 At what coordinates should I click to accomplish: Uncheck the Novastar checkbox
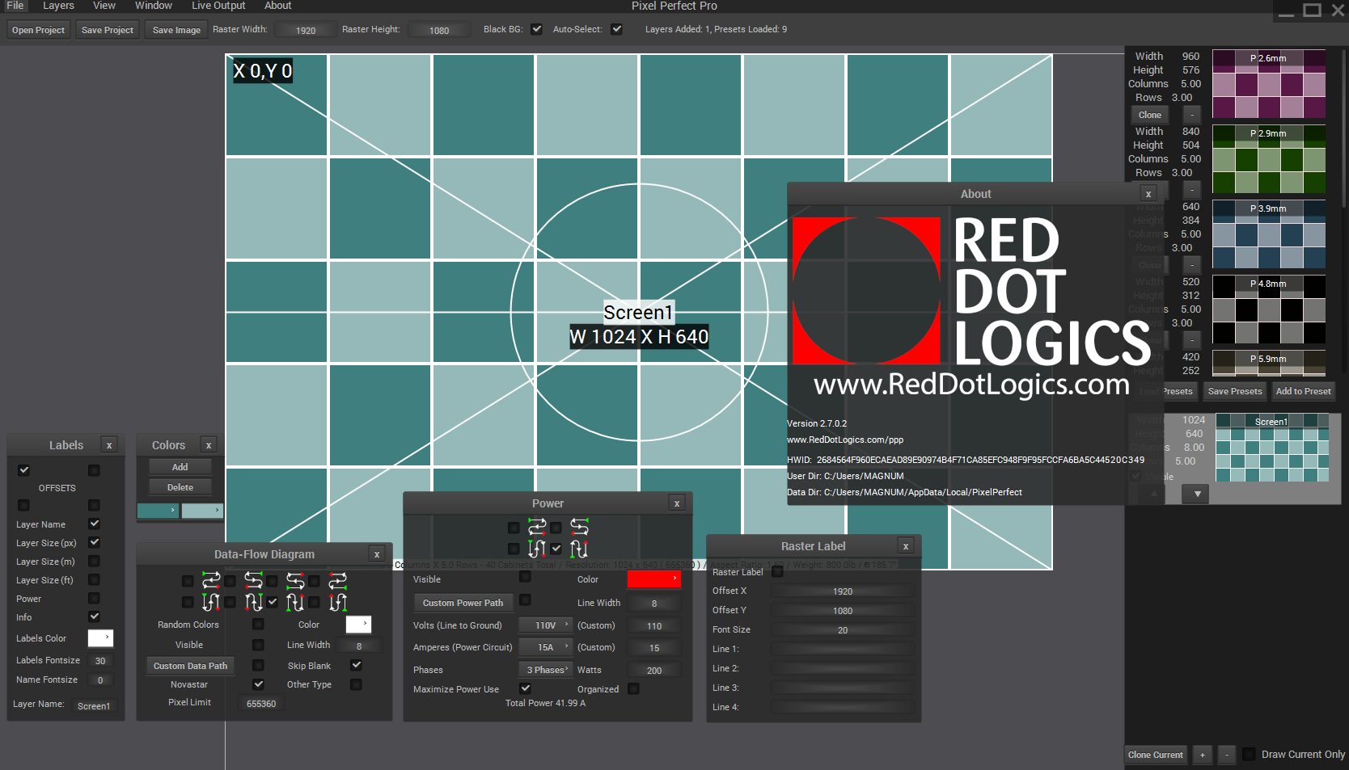point(258,684)
